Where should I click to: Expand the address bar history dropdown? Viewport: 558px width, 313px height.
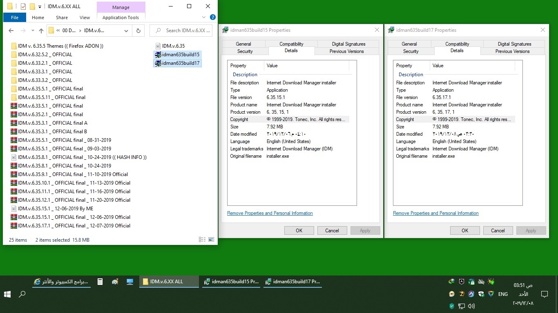pyautogui.click(x=126, y=31)
